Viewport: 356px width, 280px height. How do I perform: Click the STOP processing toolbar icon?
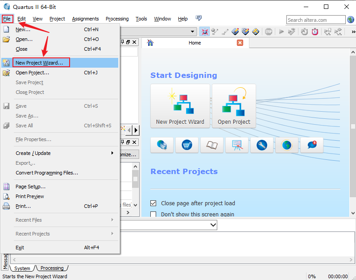click(269, 32)
